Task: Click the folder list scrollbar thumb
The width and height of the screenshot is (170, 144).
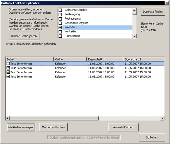Action: point(134,13)
